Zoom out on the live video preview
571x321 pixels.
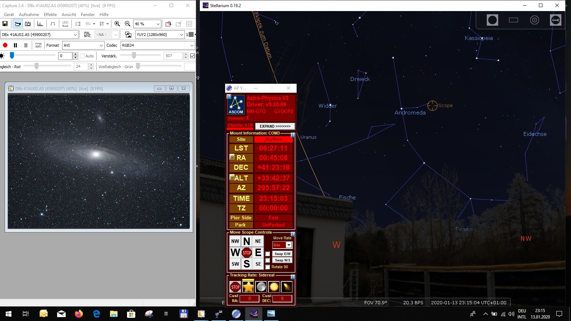tap(127, 24)
